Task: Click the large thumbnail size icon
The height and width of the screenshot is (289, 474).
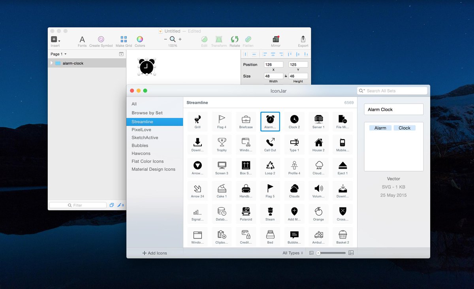Action: click(x=351, y=253)
